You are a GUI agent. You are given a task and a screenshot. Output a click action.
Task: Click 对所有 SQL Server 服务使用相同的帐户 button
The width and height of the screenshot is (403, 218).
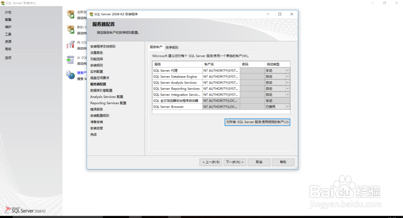[x=257, y=122]
